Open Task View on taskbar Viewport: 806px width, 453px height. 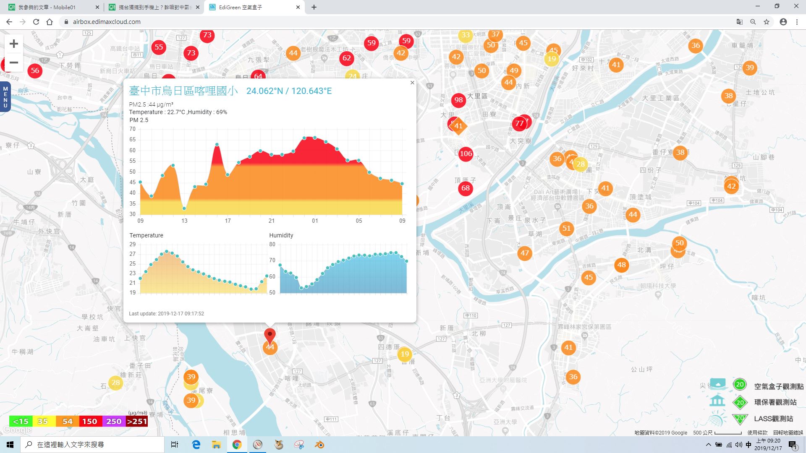[x=175, y=445]
